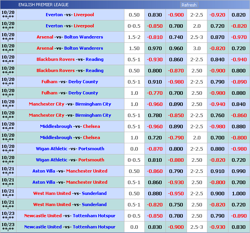Open Manchester United in the 0.50 handicap row
The width and height of the screenshot is (250, 233).
point(87,171)
